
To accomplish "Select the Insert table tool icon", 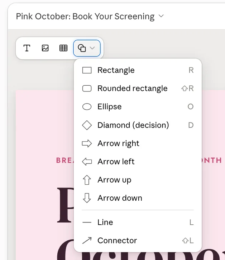I will 63,48.
